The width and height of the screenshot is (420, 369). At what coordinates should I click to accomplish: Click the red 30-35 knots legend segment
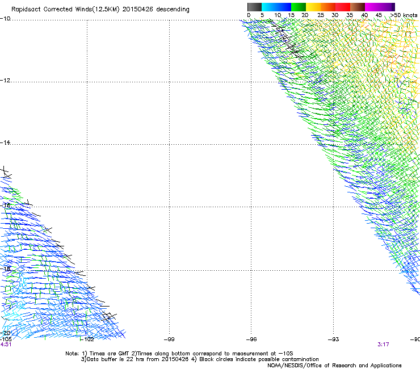coord(343,7)
